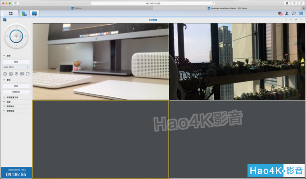Take a snapshot with the picture icon
Image resolution: width=306 pixels, height=179 pixels.
click(11, 74)
